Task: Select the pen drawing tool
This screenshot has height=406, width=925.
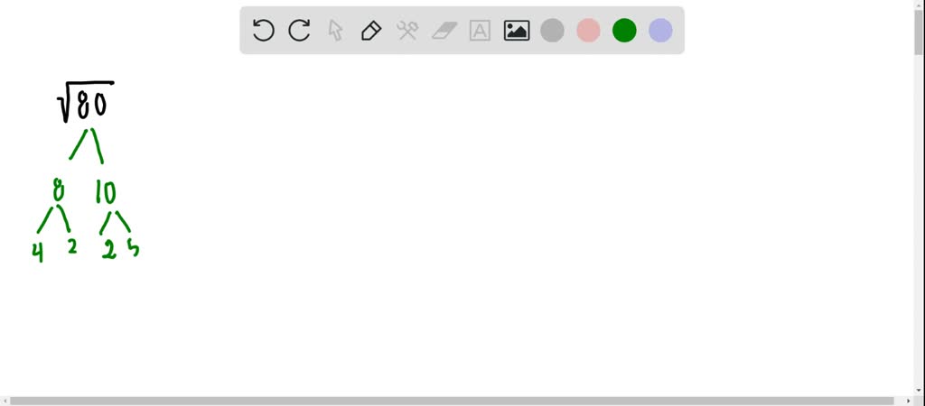Action: (371, 30)
